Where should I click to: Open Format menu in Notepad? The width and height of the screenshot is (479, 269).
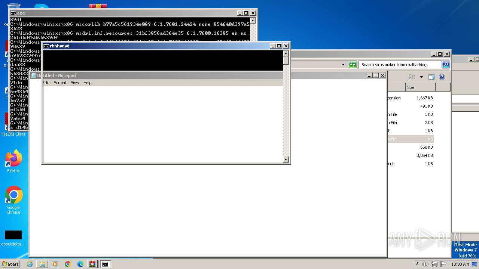click(x=60, y=83)
